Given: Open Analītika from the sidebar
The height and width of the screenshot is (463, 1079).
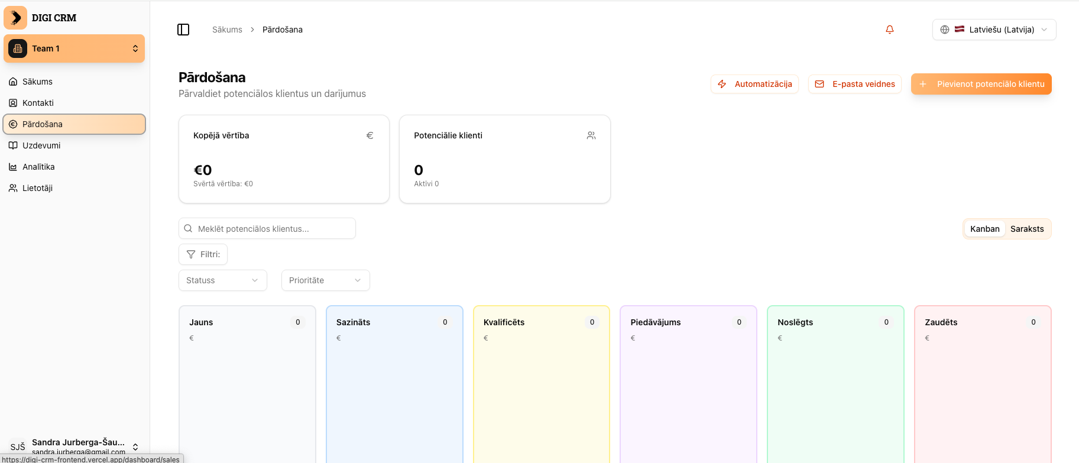Looking at the screenshot, I should [x=38, y=167].
